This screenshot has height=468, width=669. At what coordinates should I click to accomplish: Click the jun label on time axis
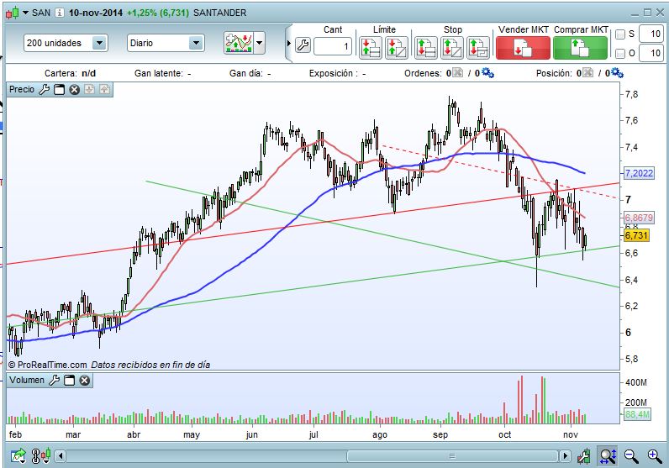[252, 434]
